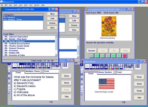Image resolution: width=148 pixels, height=107 pixels.
Task: Jump to first card in quiz window
Action: (92, 56)
